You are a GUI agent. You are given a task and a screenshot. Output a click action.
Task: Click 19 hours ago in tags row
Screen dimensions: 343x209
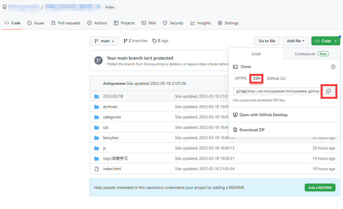pyautogui.click(x=324, y=159)
